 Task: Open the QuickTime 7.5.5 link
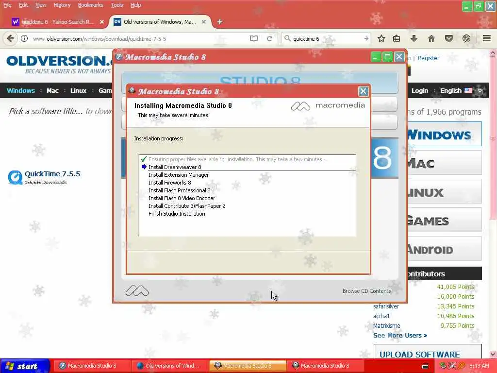click(52, 174)
